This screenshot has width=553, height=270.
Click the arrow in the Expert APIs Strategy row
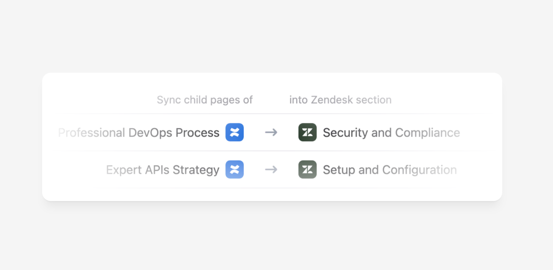271,169
